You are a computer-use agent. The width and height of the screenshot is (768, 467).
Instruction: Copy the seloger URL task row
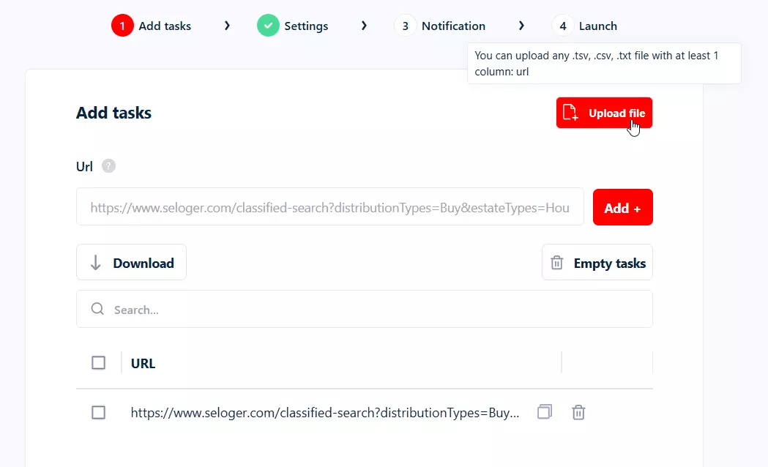pos(544,411)
